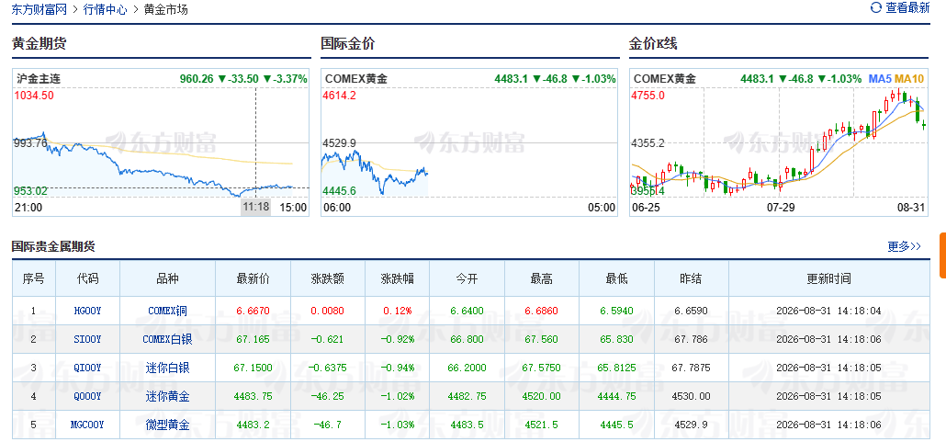This screenshot has height=442, width=946.
Task: Open the 沪金主连 intraday chart
Action: (x=161, y=143)
